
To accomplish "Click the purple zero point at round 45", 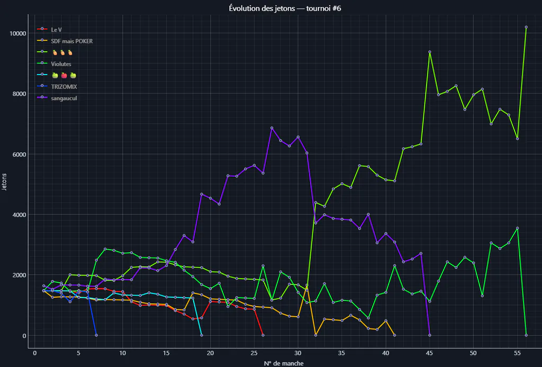I will click(430, 335).
